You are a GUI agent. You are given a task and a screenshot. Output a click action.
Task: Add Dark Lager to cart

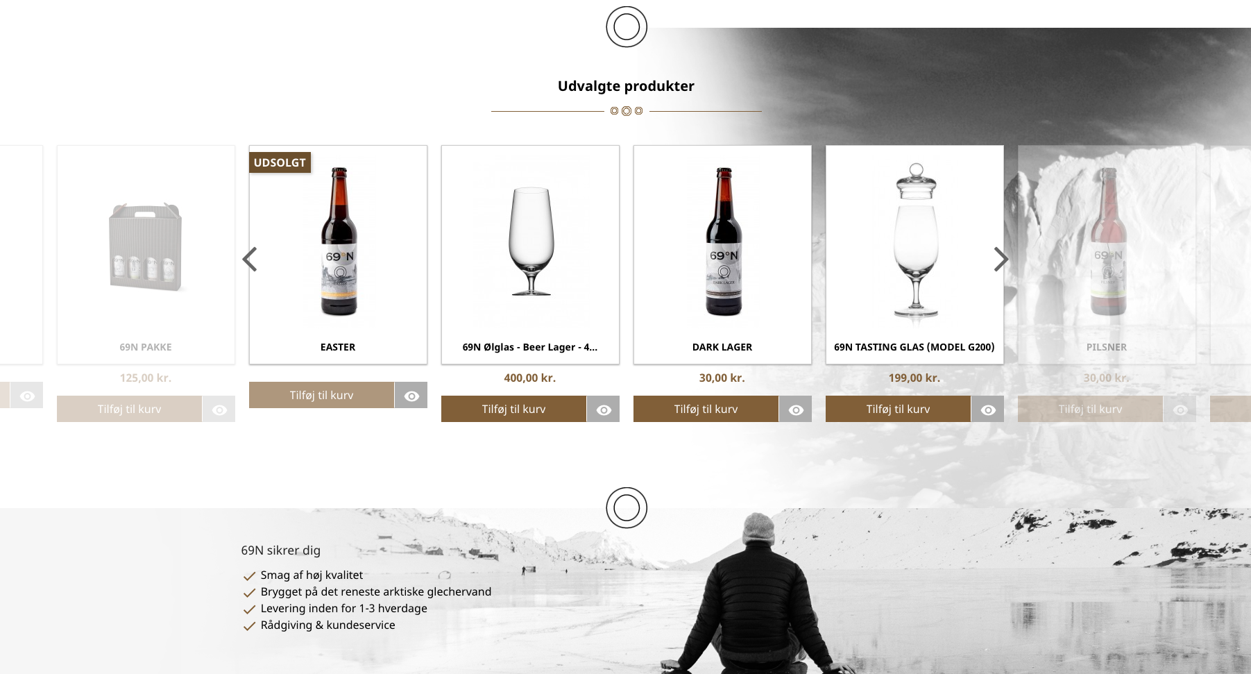pyautogui.click(x=706, y=409)
